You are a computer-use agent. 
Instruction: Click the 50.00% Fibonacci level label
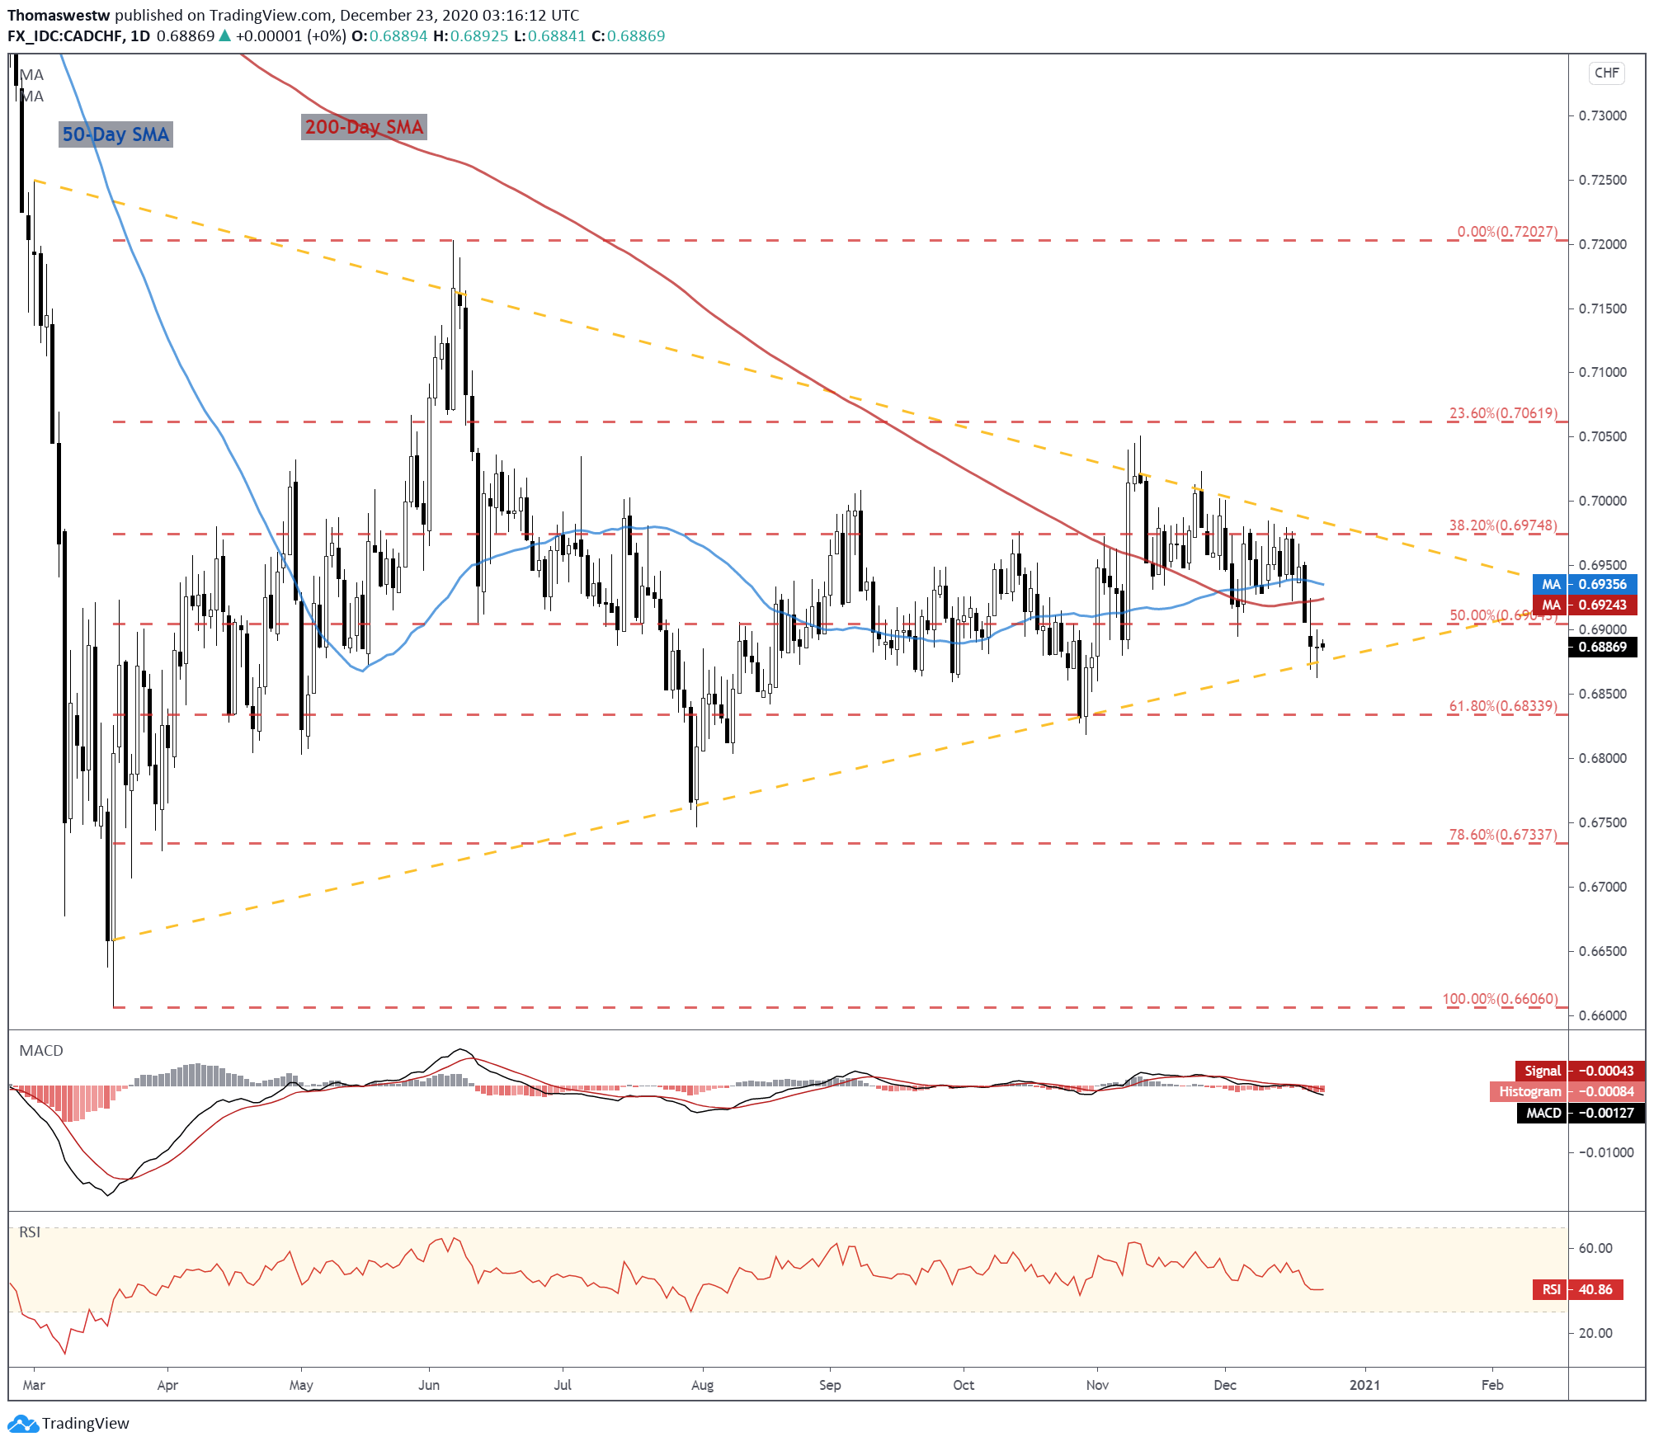point(1503,615)
